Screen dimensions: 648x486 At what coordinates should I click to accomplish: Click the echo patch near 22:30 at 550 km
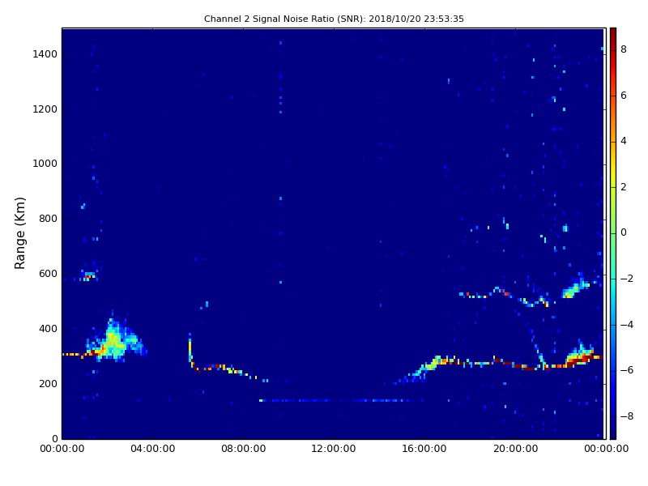coord(575,288)
